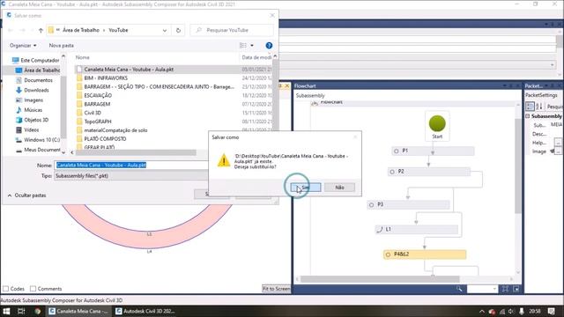564x317 pixels.
Task: Select the P2 node in Flowchart
Action: [429, 172]
